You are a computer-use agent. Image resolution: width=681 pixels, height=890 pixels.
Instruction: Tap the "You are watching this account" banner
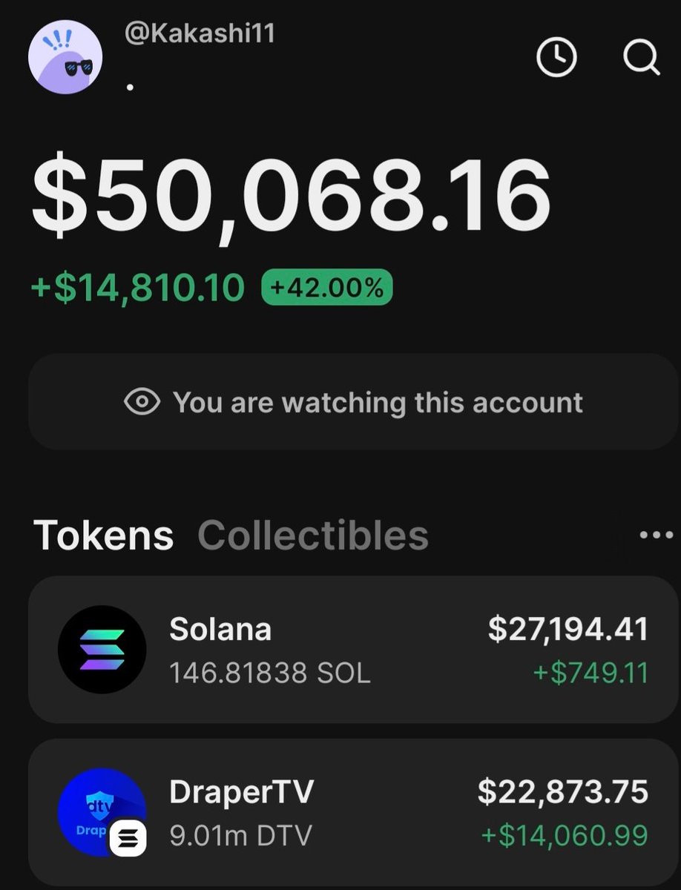353,402
